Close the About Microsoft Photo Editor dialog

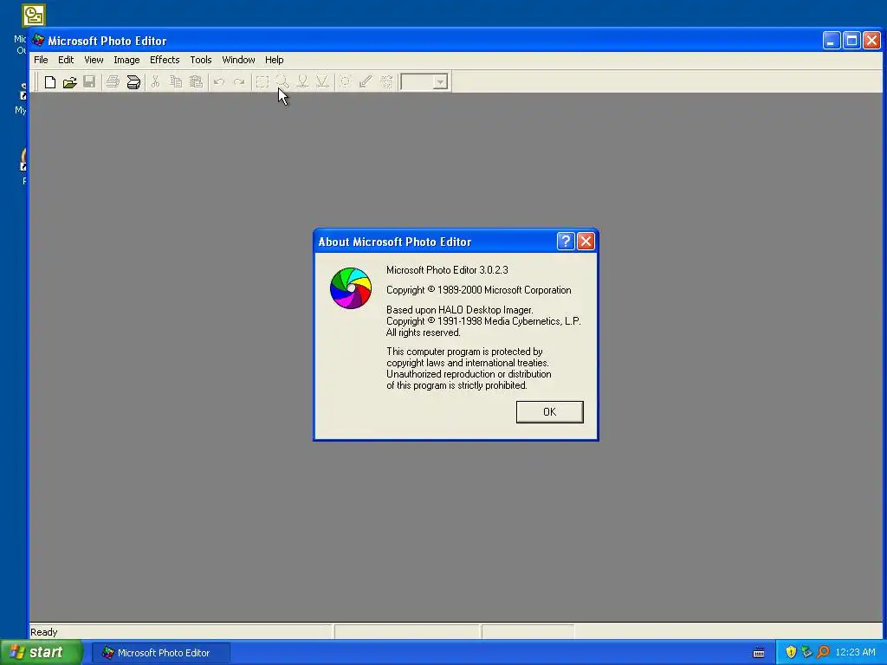586,242
